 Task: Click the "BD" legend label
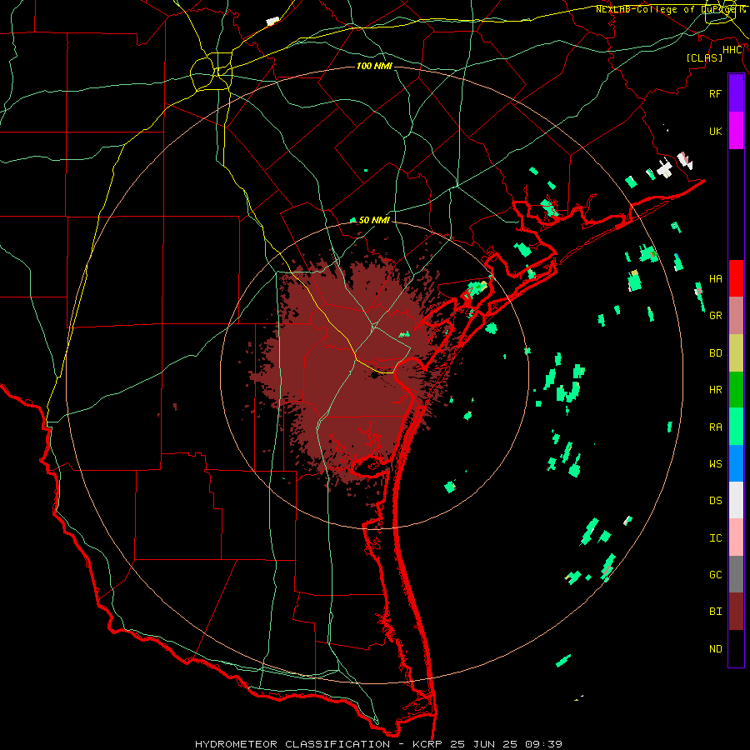716,353
